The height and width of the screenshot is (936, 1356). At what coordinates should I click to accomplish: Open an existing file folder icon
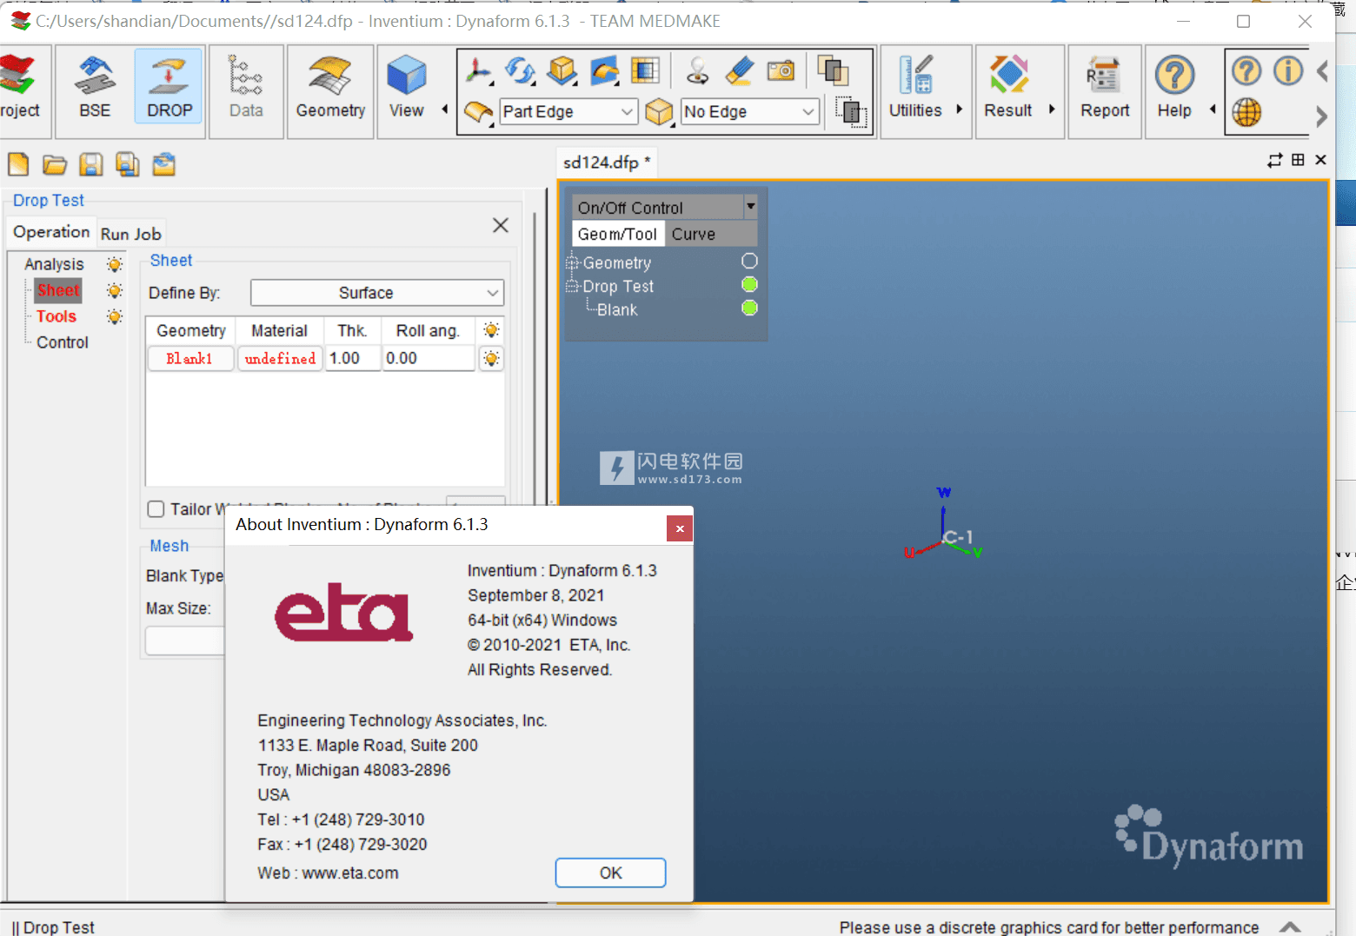tap(55, 164)
